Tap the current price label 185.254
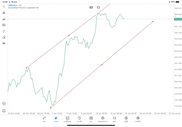This screenshot has width=182, height=127. [x=177, y=19]
